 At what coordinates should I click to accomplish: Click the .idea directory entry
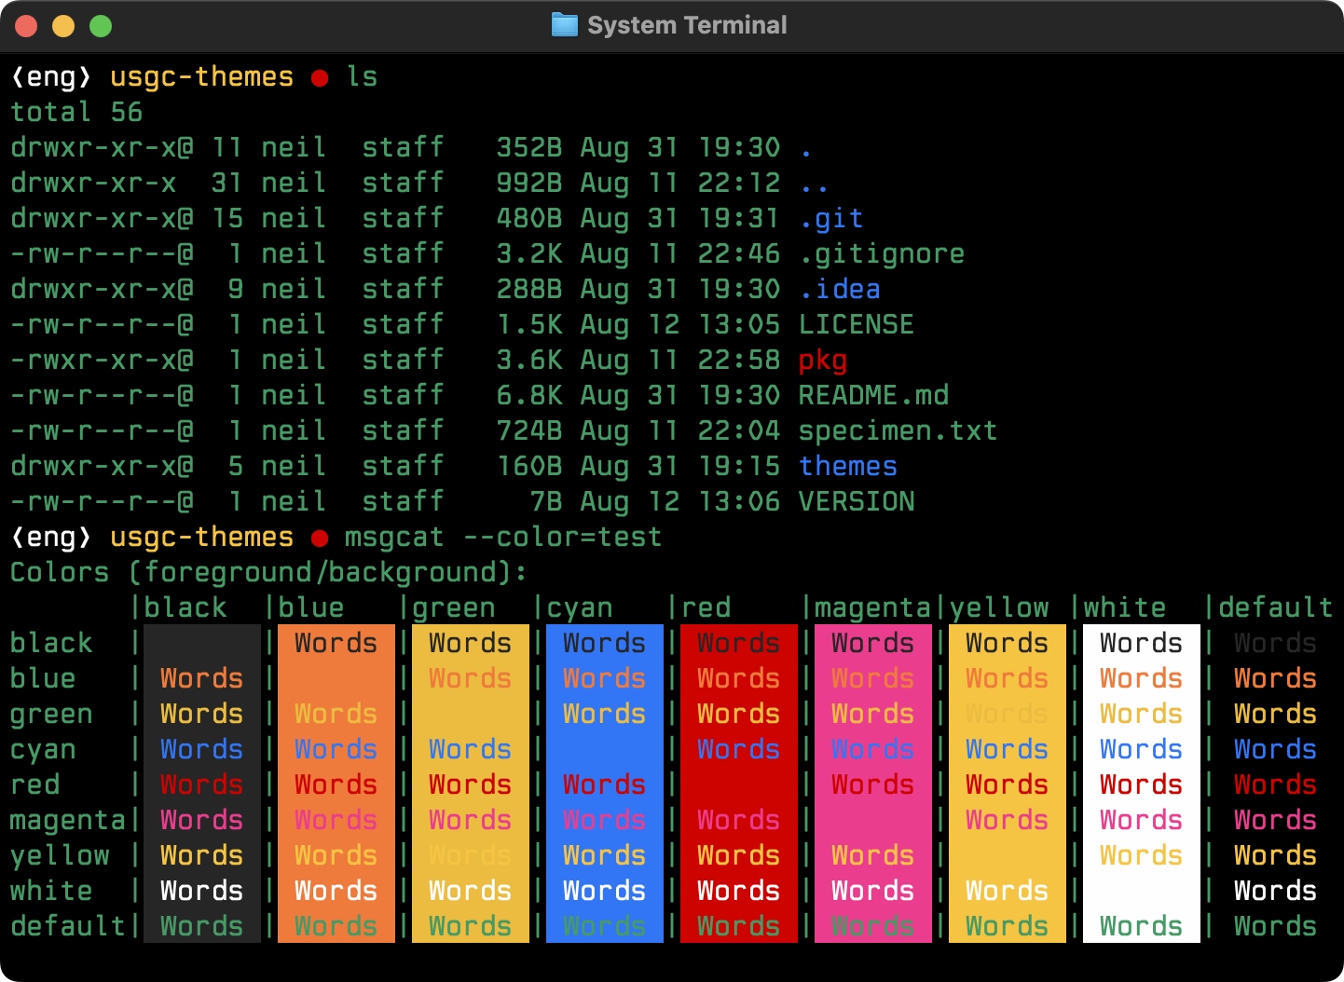point(840,289)
